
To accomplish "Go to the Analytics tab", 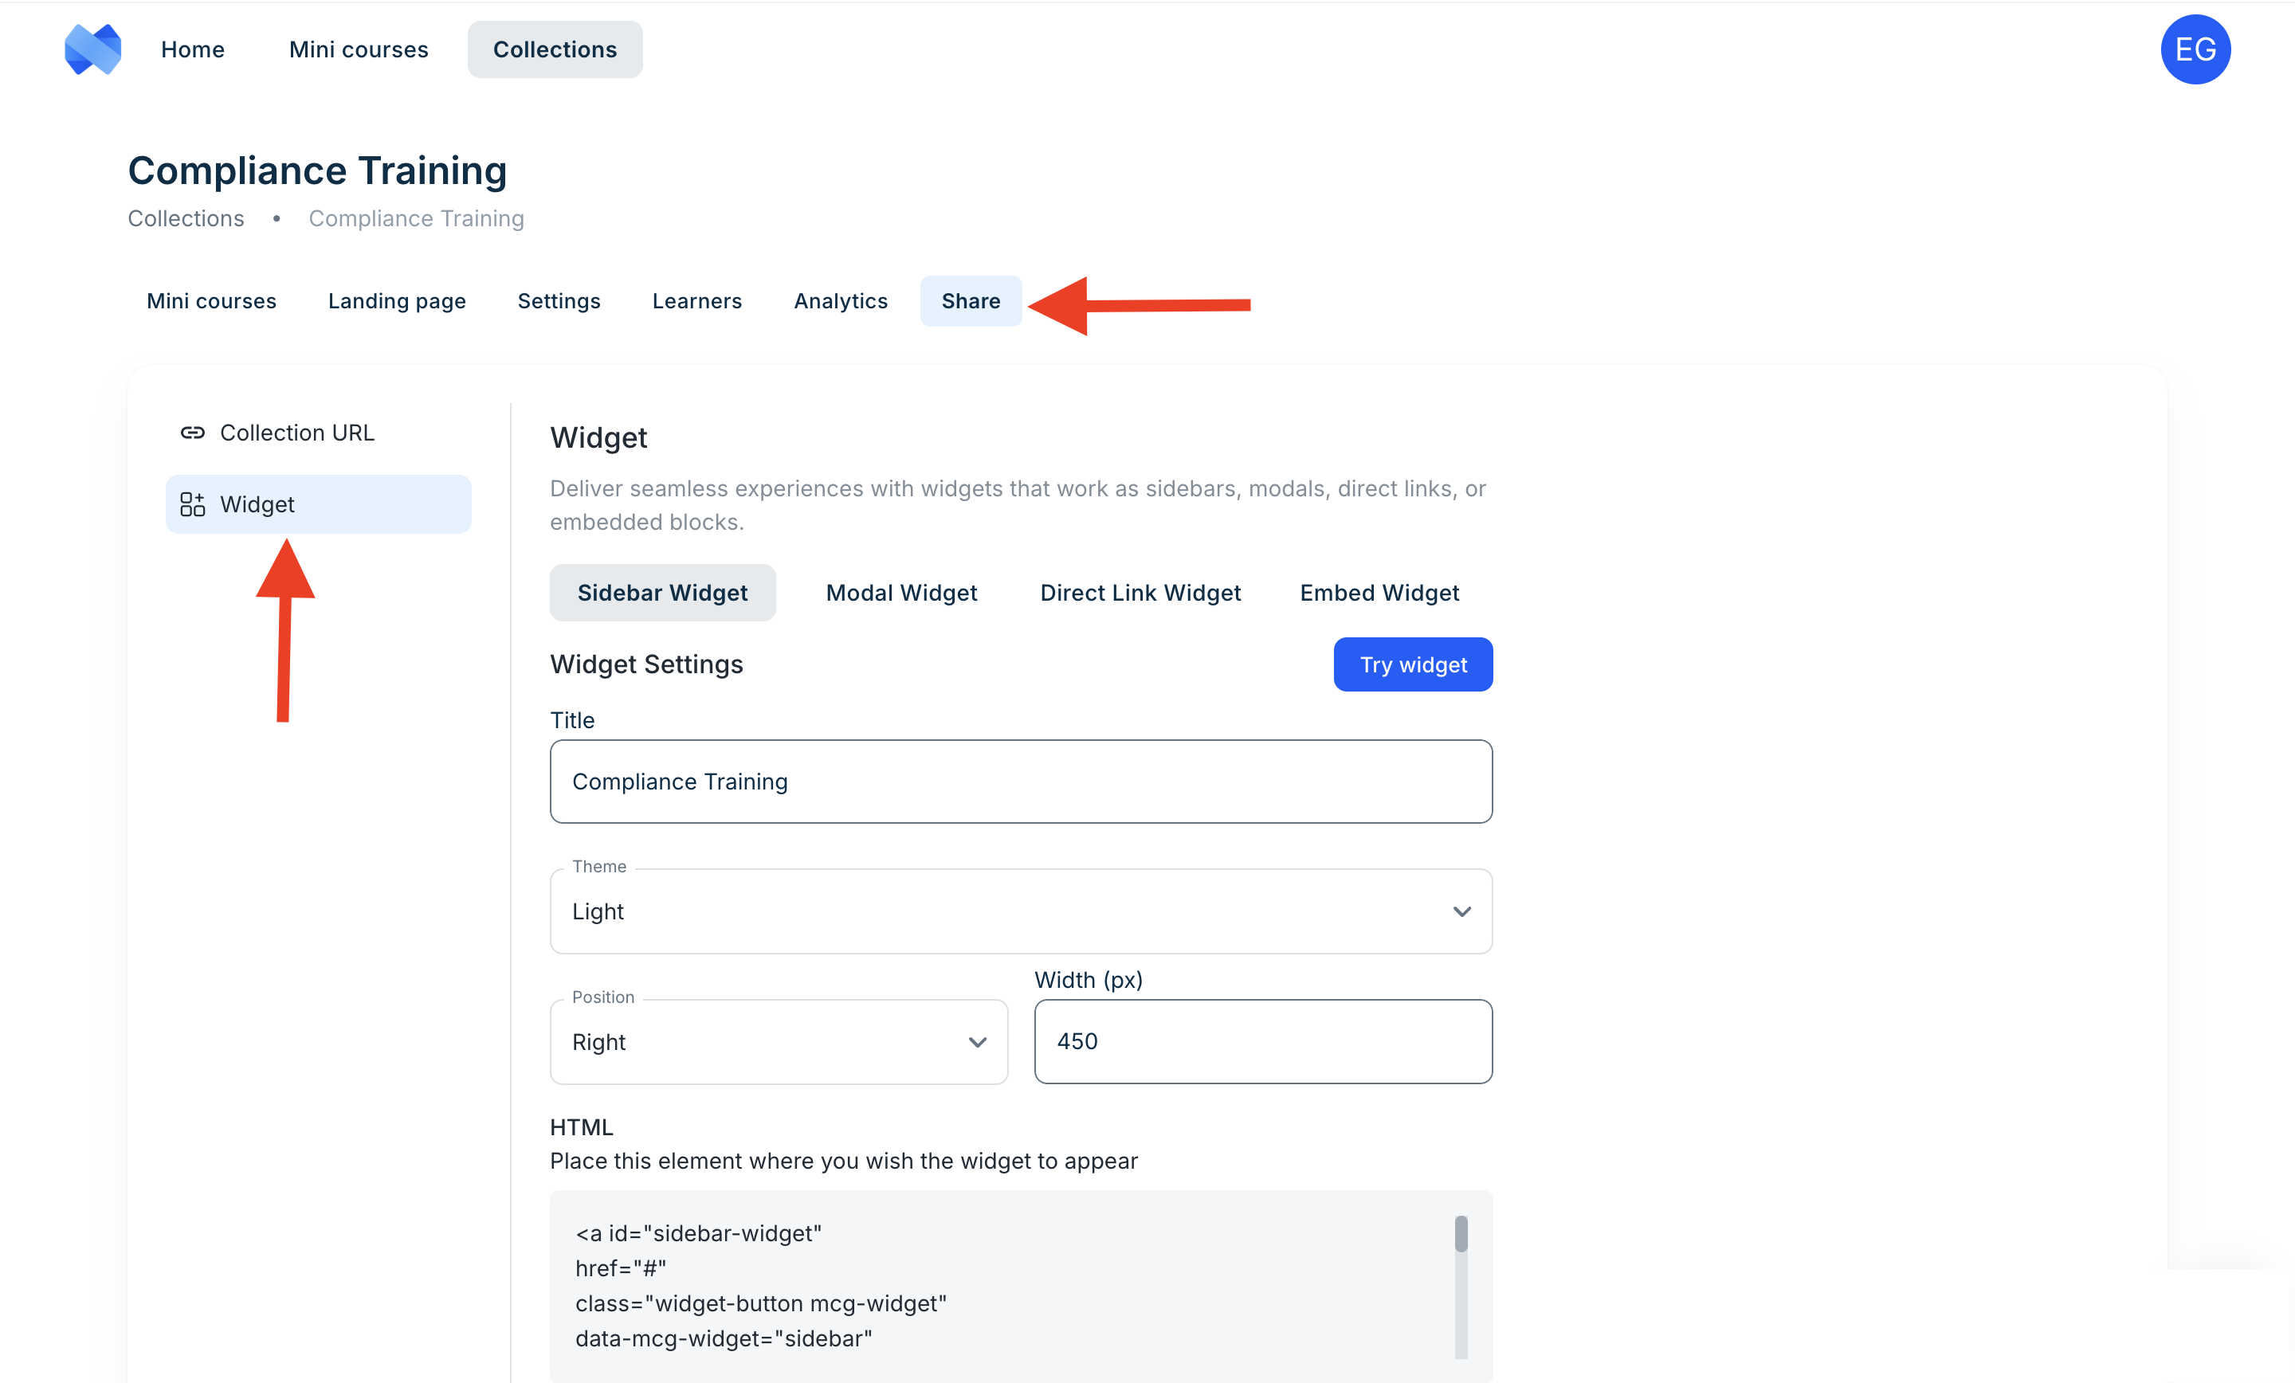I will coord(840,302).
